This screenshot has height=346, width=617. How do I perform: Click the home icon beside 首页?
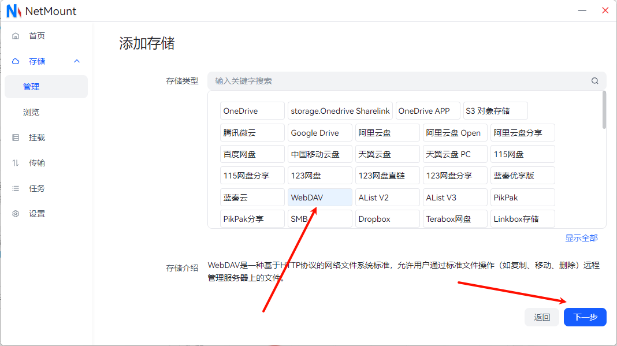tap(16, 36)
